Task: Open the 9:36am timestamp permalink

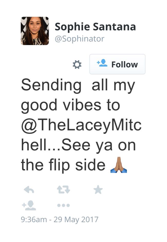Action: click(34, 219)
